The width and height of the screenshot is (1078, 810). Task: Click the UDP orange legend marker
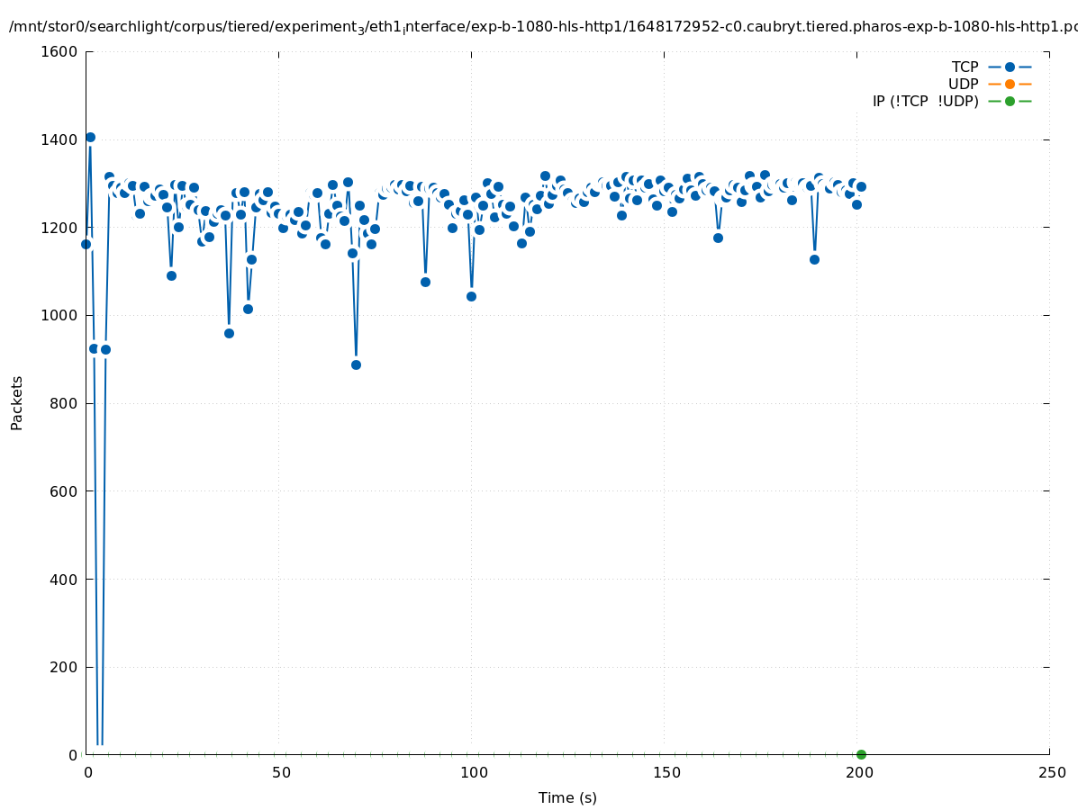[x=1010, y=84]
